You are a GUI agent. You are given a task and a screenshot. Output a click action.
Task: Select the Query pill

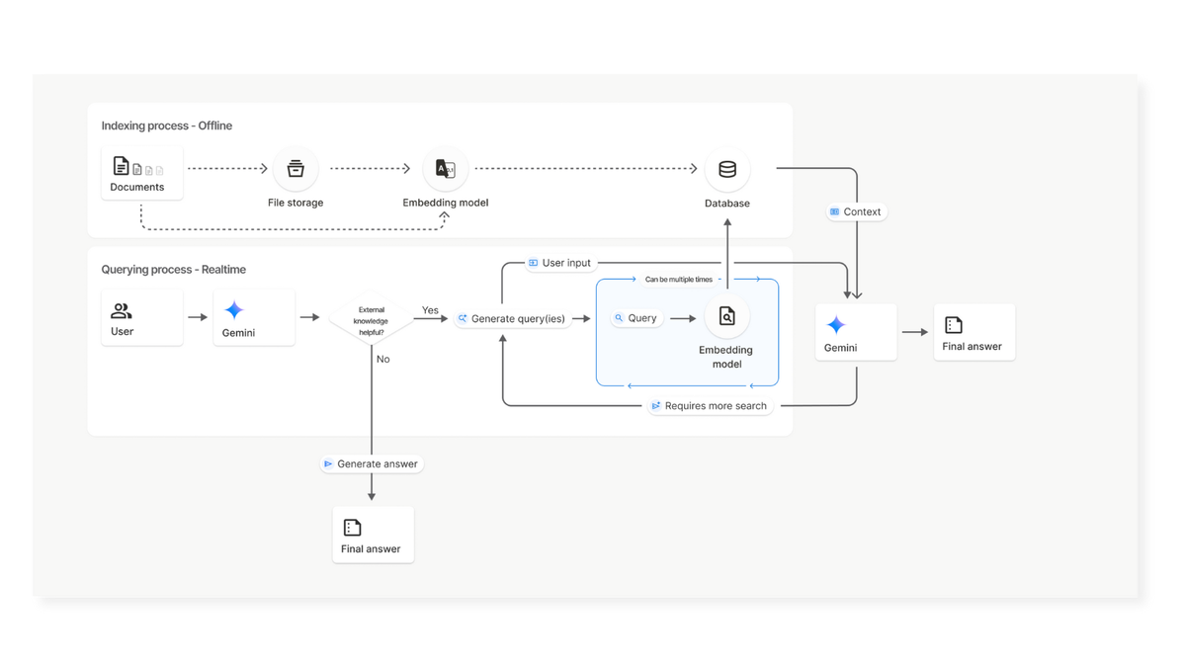point(636,318)
